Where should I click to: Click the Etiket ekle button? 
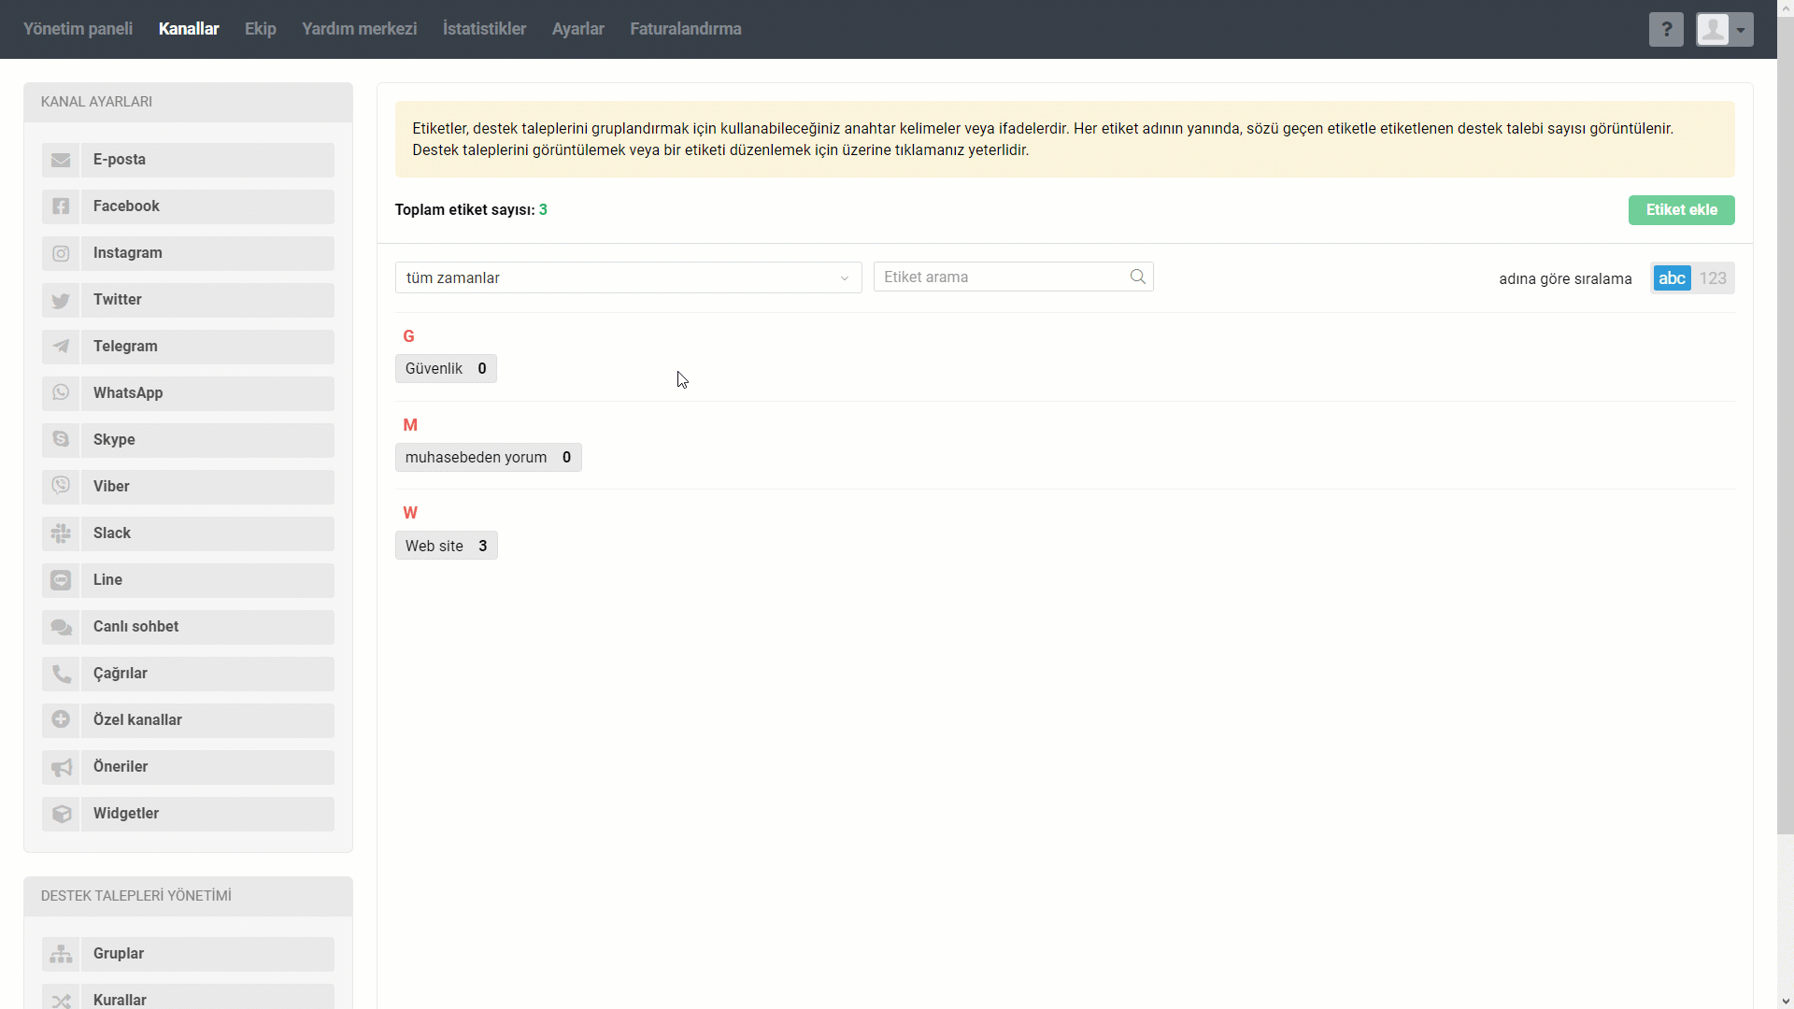pyautogui.click(x=1681, y=210)
